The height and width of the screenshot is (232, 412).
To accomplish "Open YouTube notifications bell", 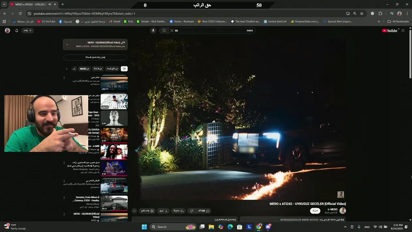I will pos(17,31).
